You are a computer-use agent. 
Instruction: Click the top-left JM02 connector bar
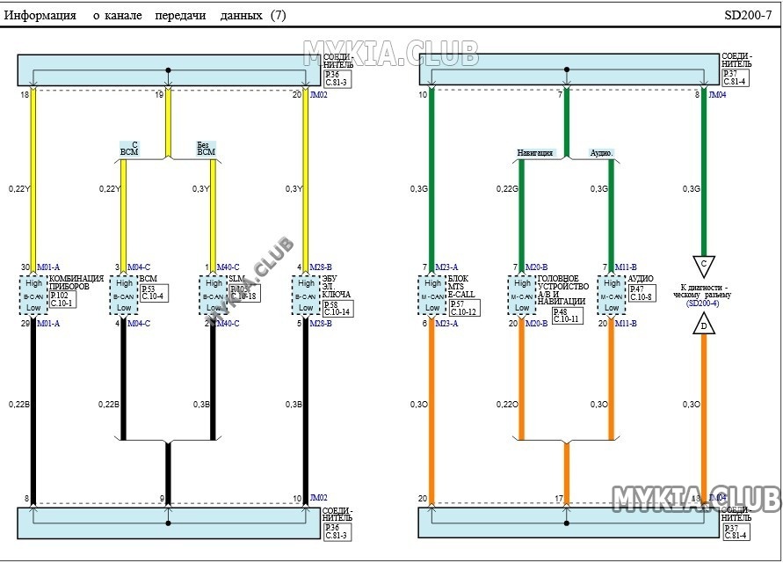169,70
